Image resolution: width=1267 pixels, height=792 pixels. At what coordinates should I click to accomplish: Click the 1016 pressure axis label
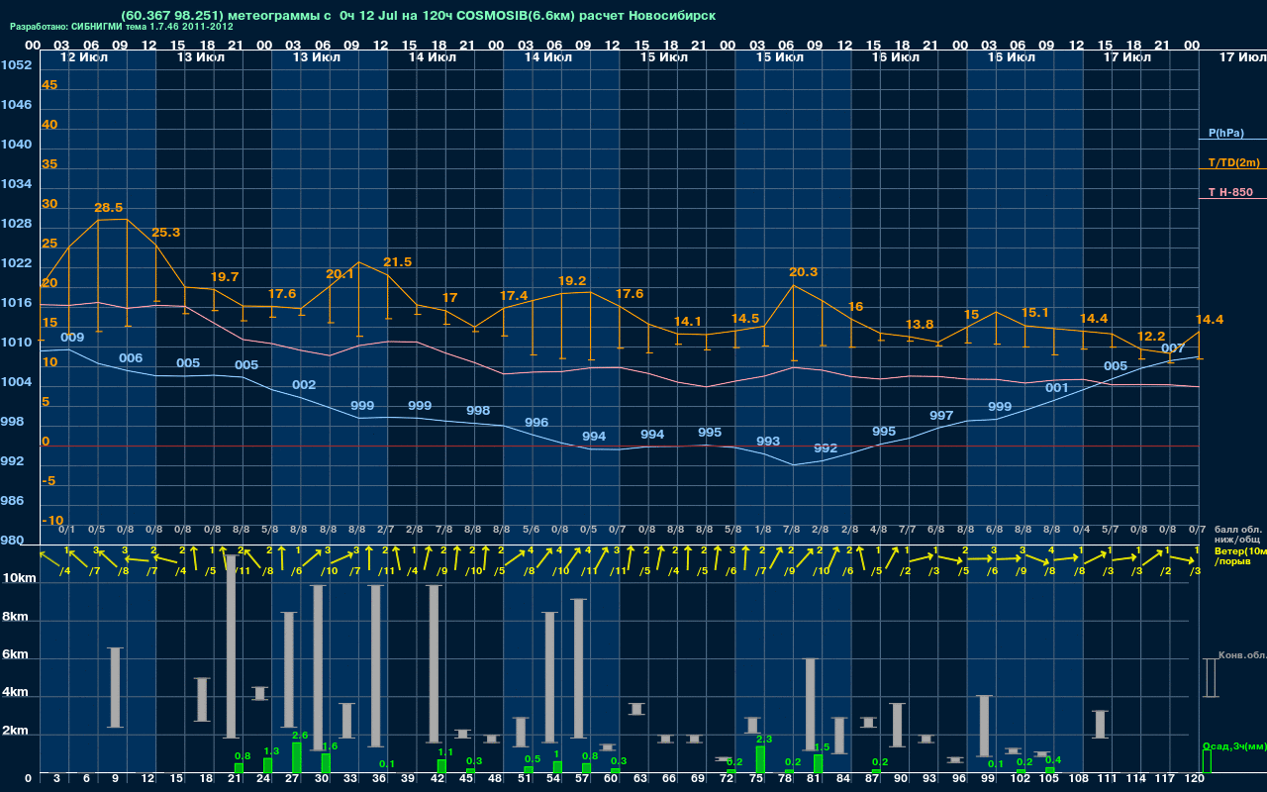[x=16, y=303]
